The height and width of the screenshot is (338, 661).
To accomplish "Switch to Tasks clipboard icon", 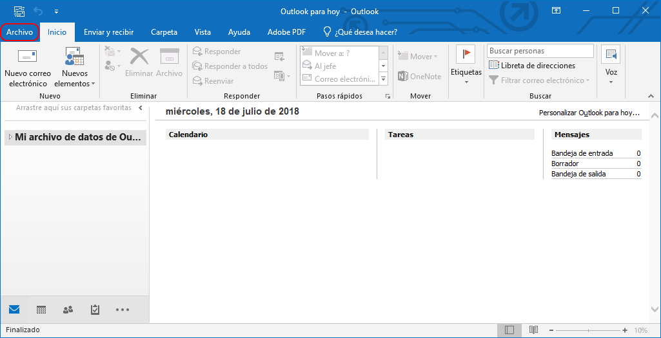I will (95, 310).
